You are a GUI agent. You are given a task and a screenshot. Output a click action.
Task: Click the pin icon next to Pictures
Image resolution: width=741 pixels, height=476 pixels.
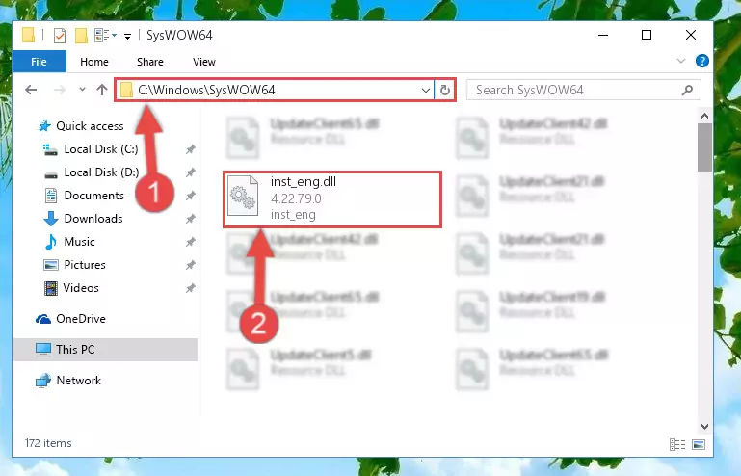coord(190,265)
